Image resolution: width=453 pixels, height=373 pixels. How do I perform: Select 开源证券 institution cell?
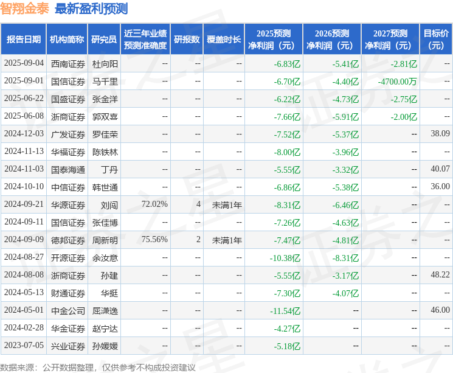(68, 258)
